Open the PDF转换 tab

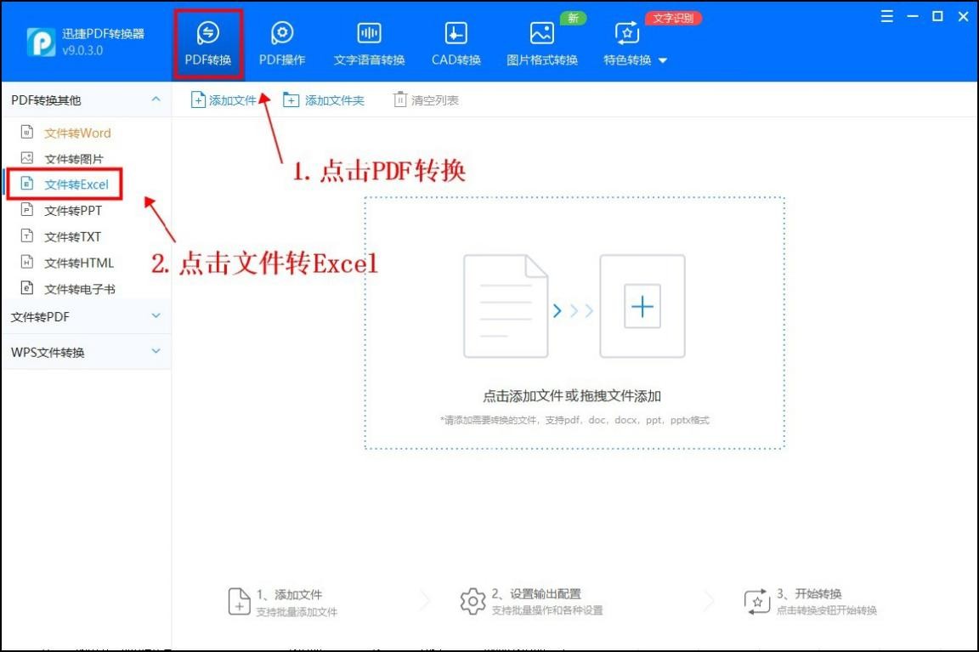pyautogui.click(x=208, y=43)
